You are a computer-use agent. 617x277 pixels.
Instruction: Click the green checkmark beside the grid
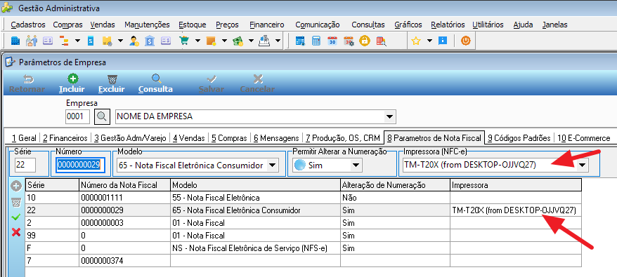pos(16,217)
